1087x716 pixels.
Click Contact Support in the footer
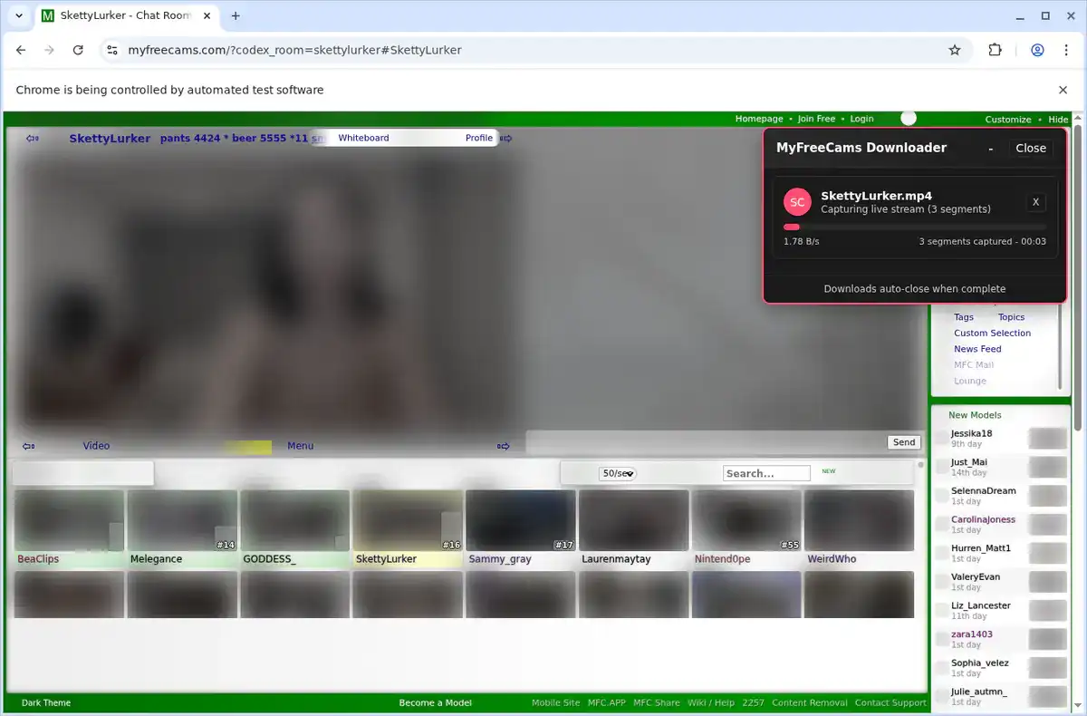click(x=890, y=703)
